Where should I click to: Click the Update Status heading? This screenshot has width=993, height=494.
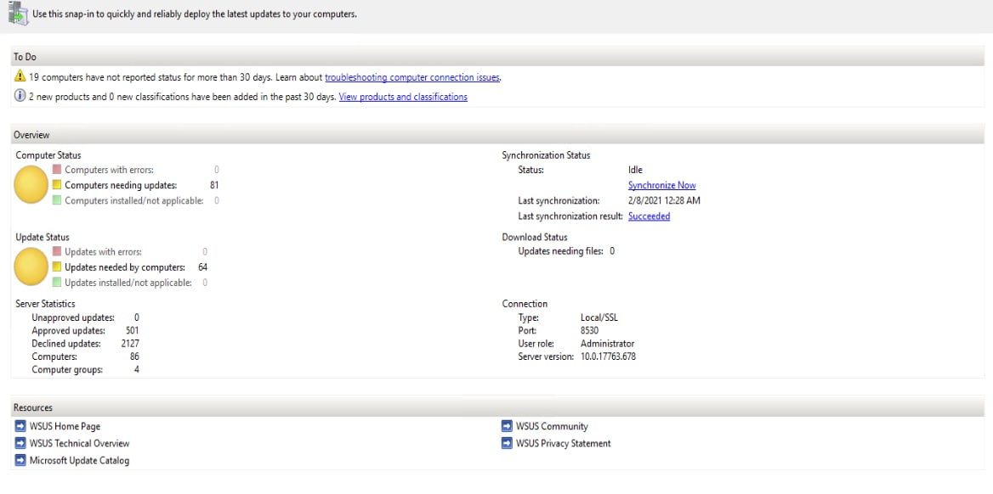(43, 237)
